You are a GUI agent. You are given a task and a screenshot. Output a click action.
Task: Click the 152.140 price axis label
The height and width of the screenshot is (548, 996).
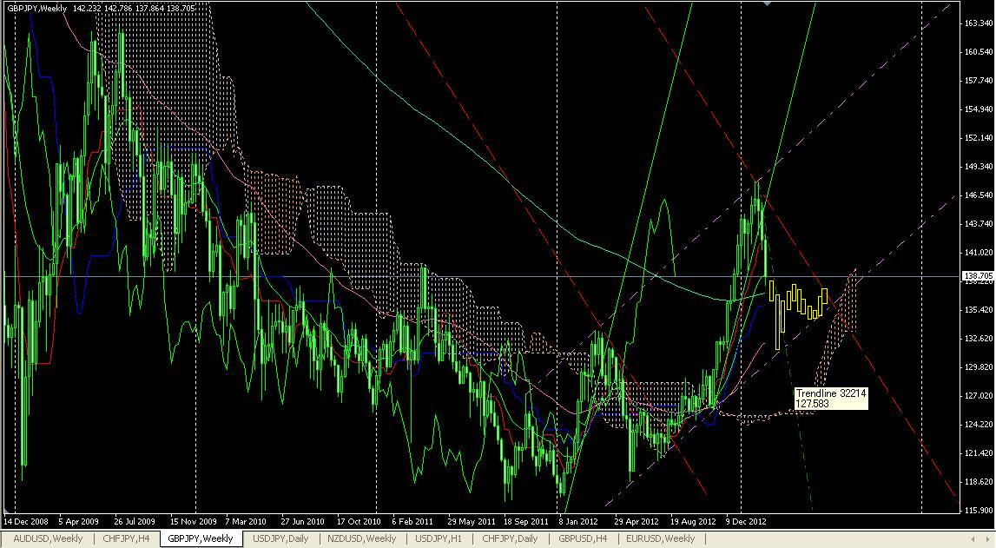[x=979, y=138]
